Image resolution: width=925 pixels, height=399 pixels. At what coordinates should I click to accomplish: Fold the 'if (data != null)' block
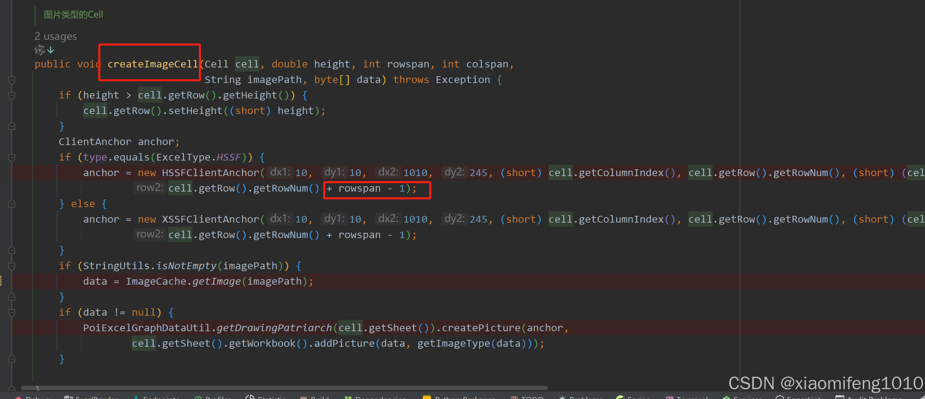[x=12, y=313]
